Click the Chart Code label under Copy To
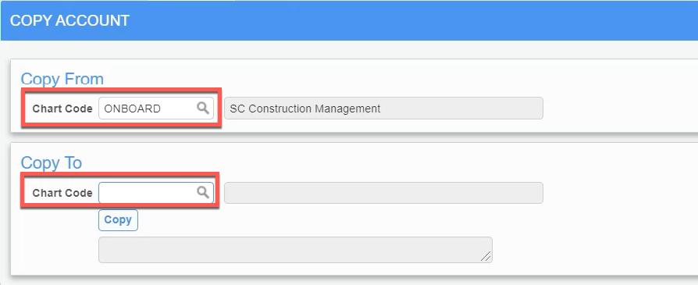698x285 pixels. pos(62,194)
